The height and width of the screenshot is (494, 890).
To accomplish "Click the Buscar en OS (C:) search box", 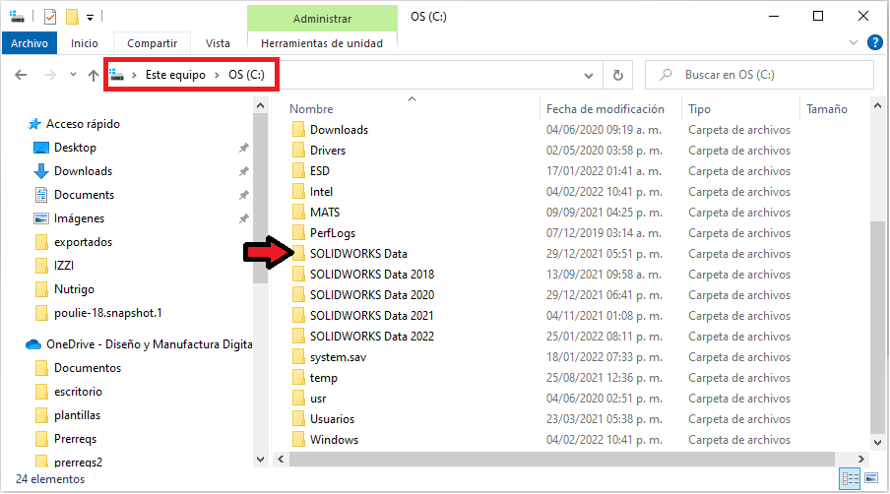I will click(x=759, y=75).
